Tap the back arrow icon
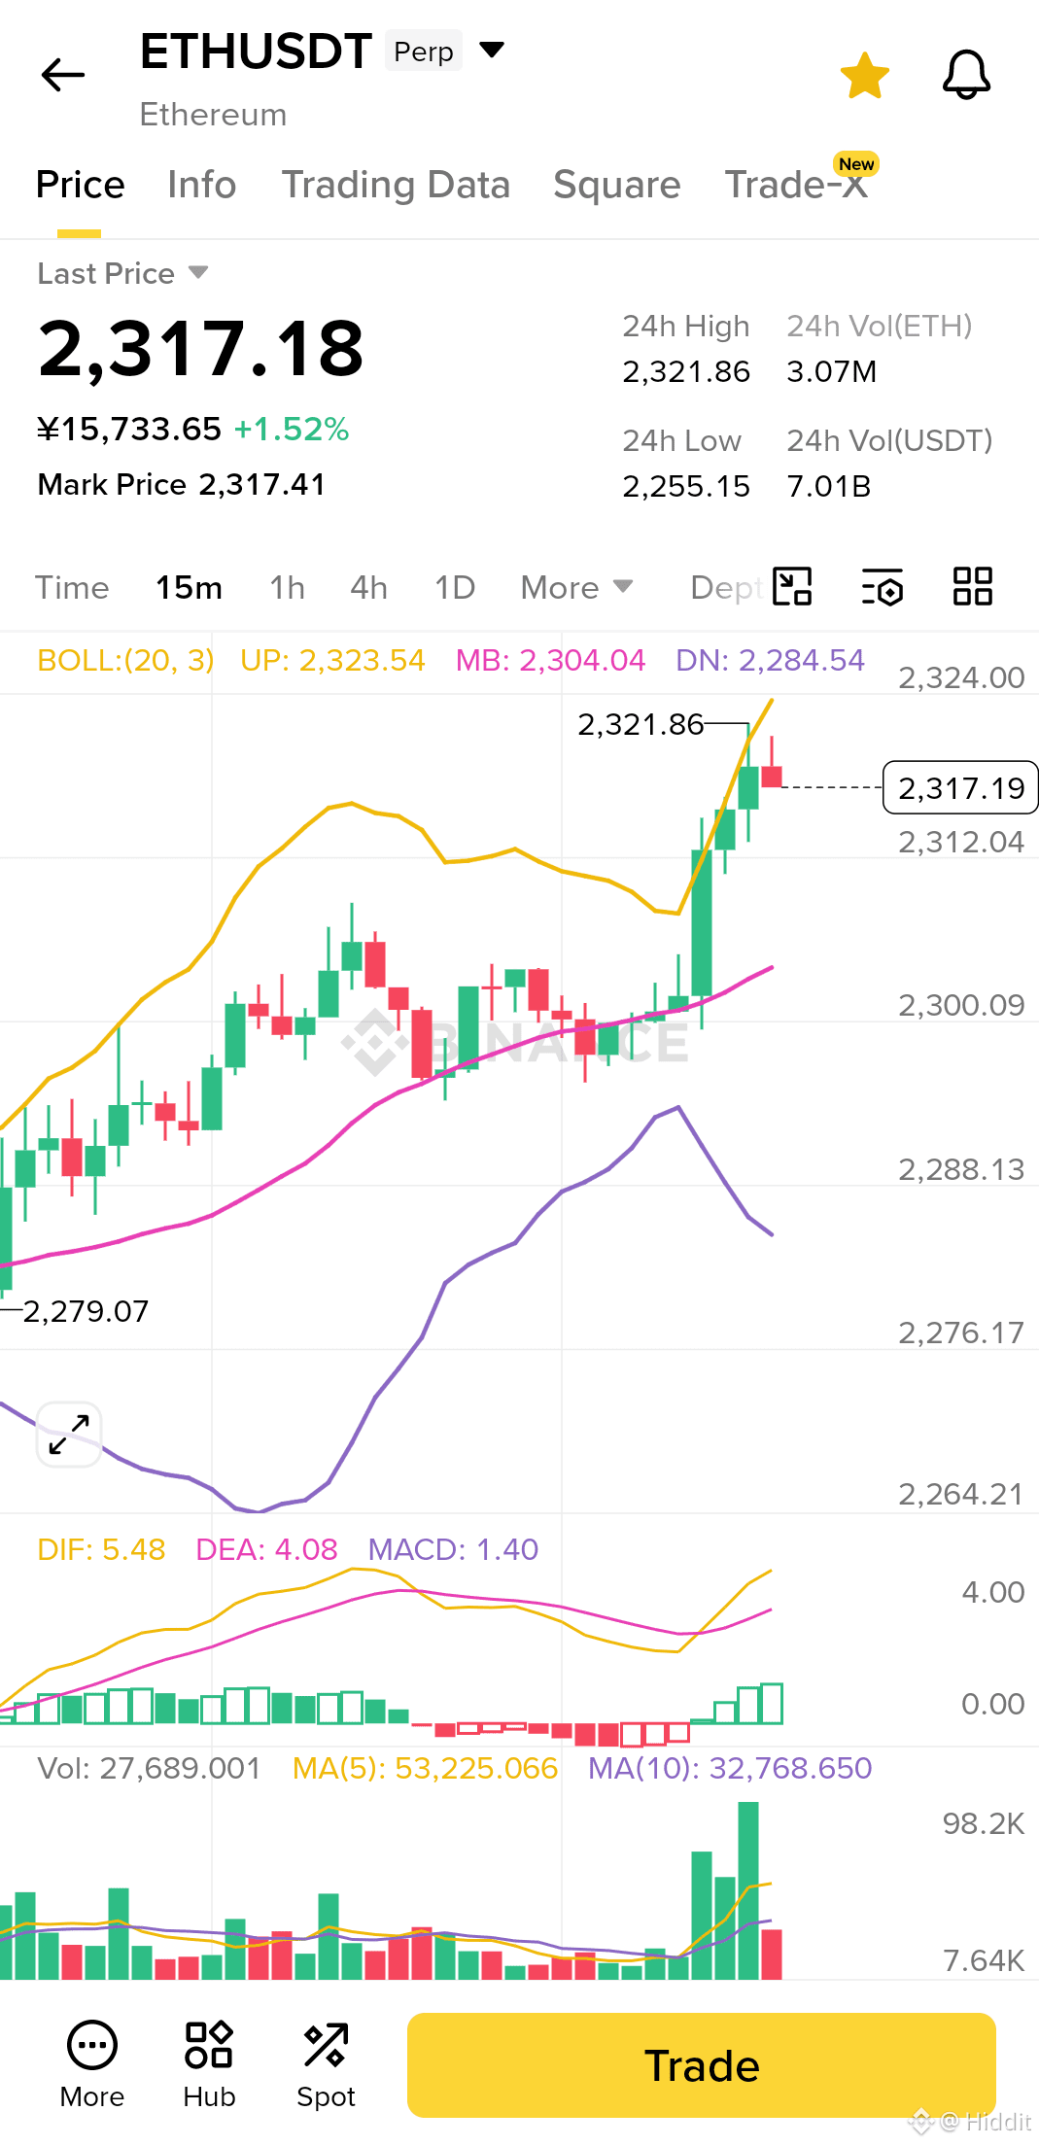The width and height of the screenshot is (1039, 2146). (63, 75)
